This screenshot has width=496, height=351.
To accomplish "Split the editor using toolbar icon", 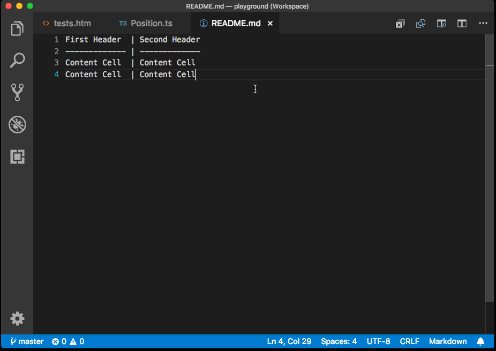I will click(461, 24).
